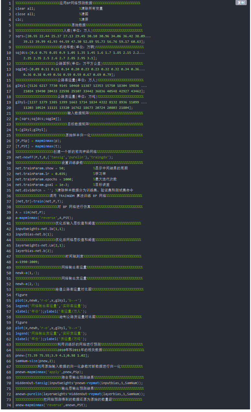Viewport: 251px width, 412px height.
Task: Click 'net.trainParam.show = 50;'
Action: 40,168
